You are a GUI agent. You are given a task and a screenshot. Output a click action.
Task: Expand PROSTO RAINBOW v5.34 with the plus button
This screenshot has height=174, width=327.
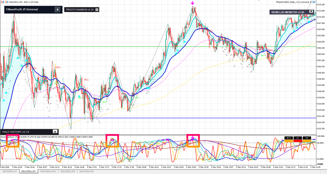point(97,10)
